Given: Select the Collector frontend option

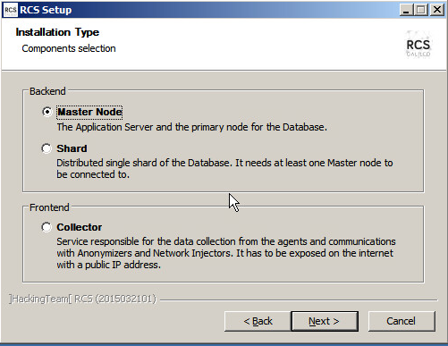Looking at the screenshot, I should click(46, 227).
